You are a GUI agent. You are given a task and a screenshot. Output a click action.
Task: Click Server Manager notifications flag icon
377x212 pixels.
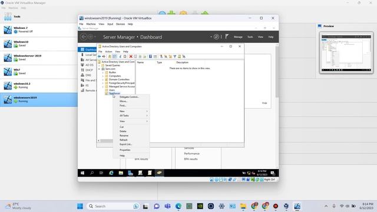(227, 37)
